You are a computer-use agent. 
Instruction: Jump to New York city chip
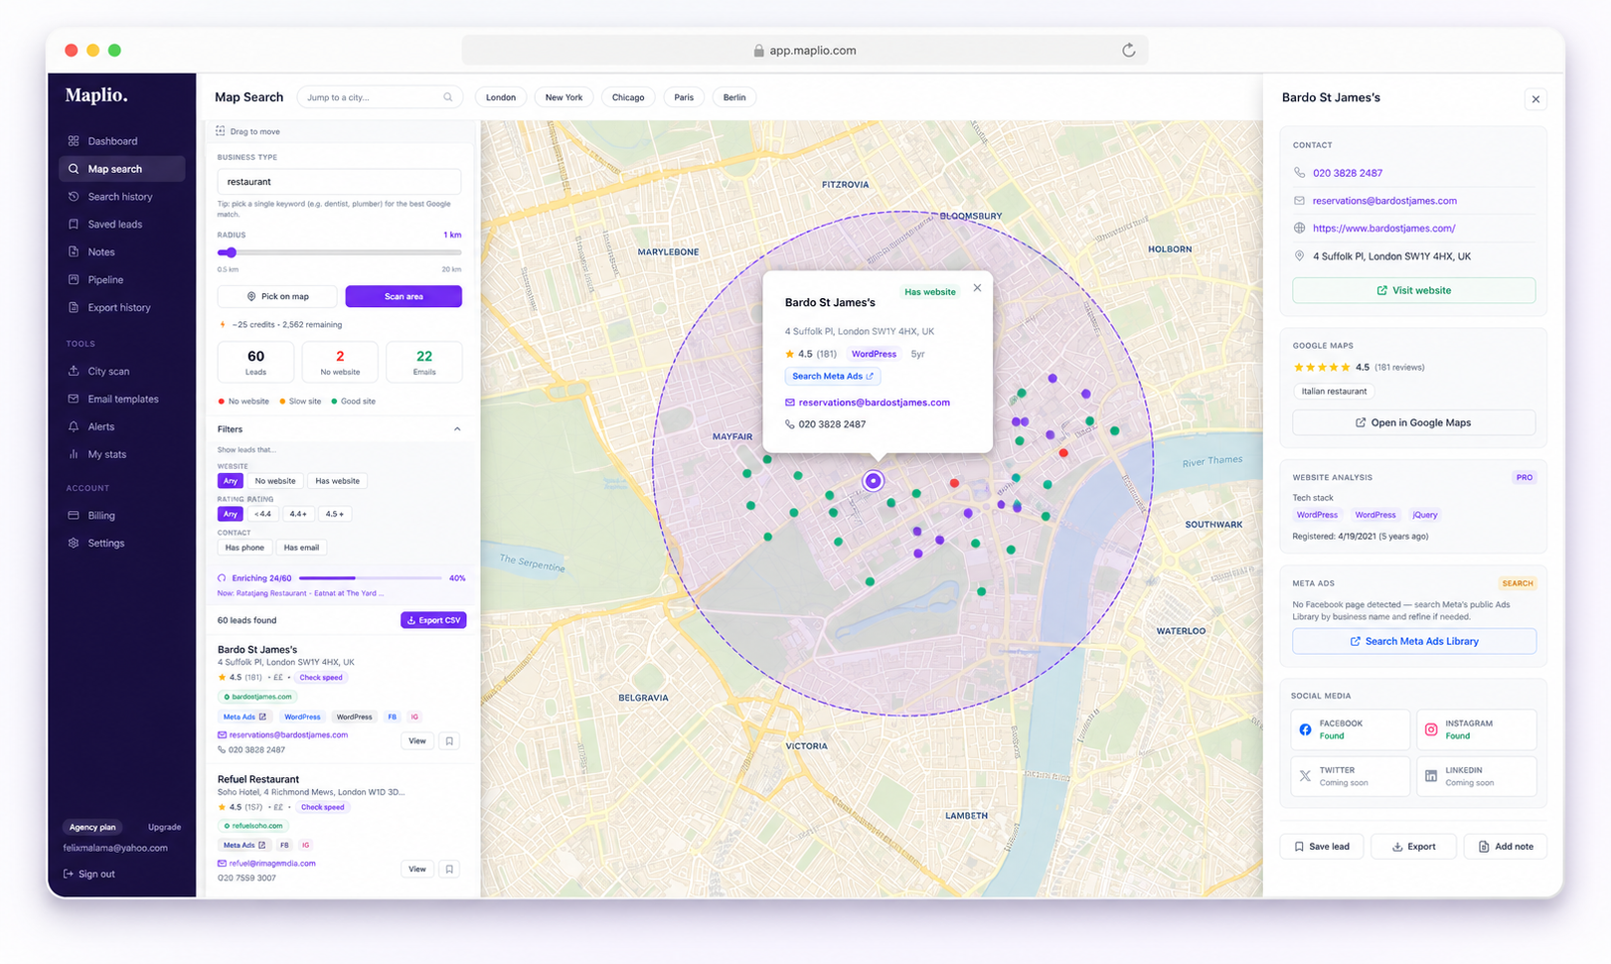click(x=564, y=97)
